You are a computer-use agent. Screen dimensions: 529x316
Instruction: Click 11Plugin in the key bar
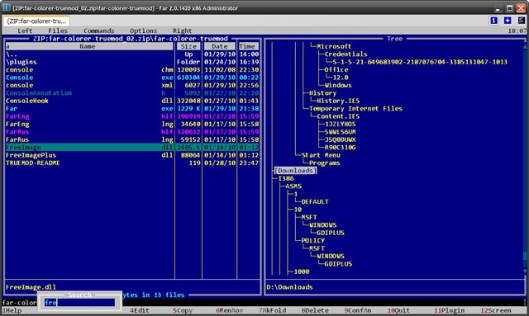450,310
